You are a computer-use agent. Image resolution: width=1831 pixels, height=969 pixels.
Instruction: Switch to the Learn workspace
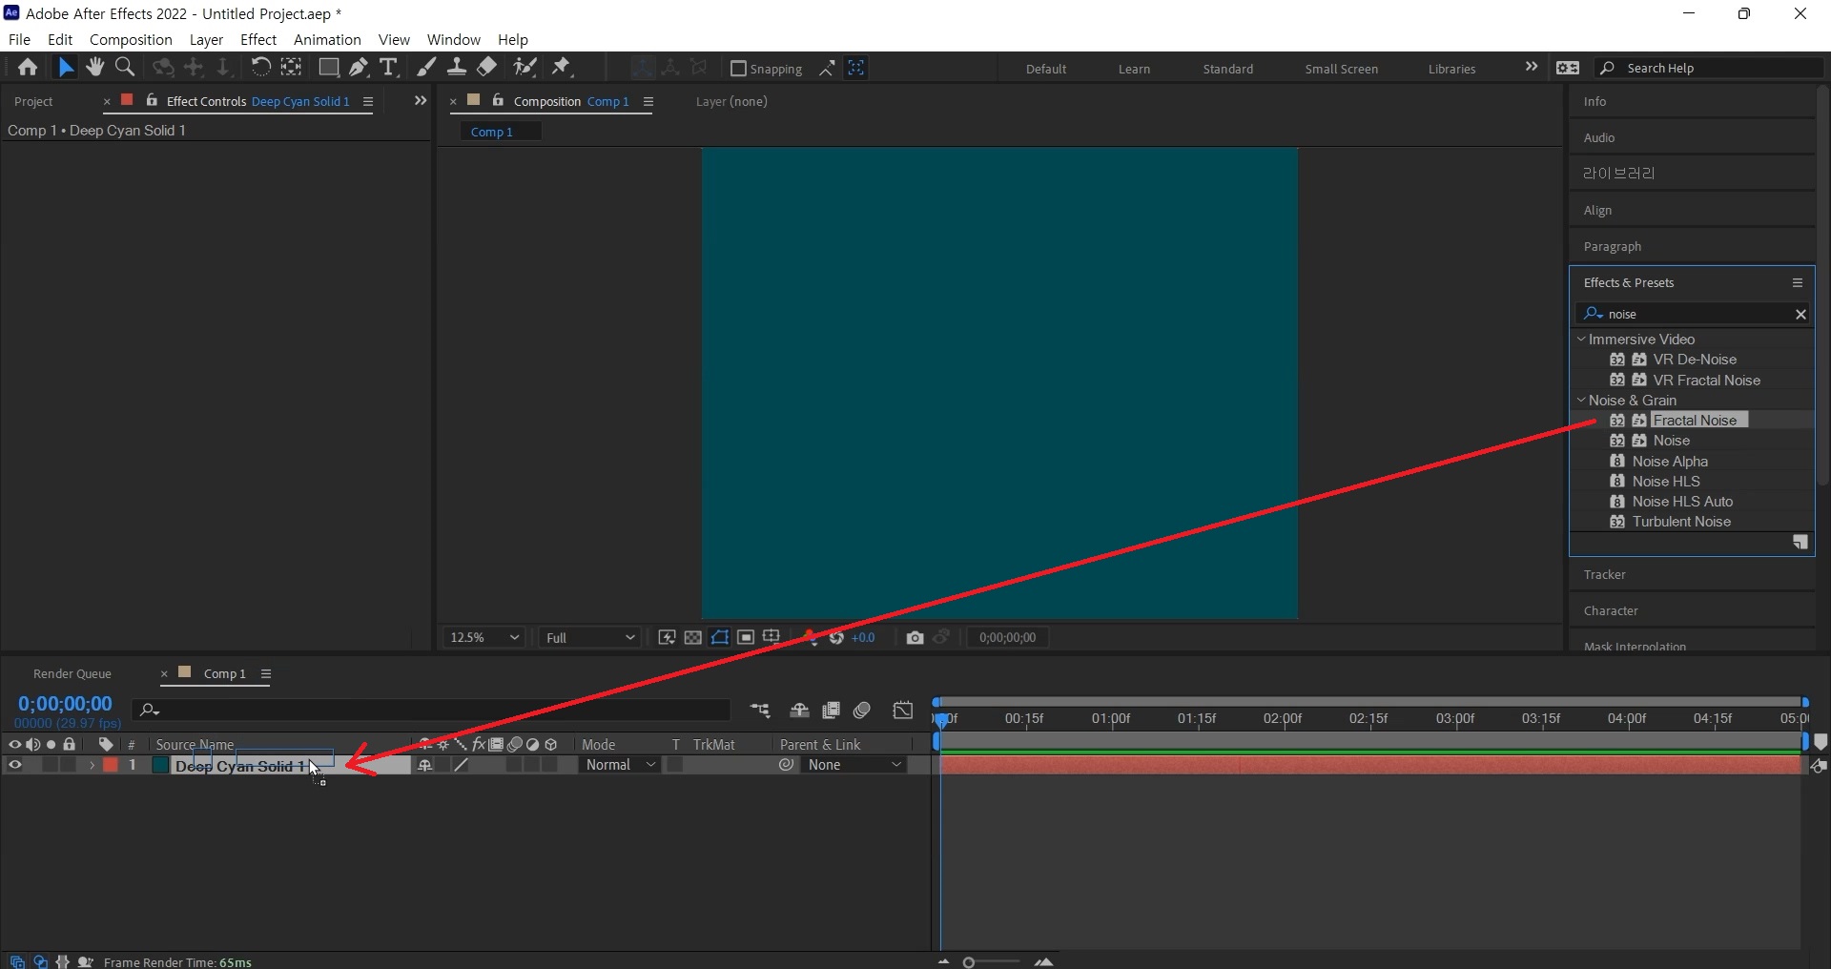click(x=1134, y=69)
